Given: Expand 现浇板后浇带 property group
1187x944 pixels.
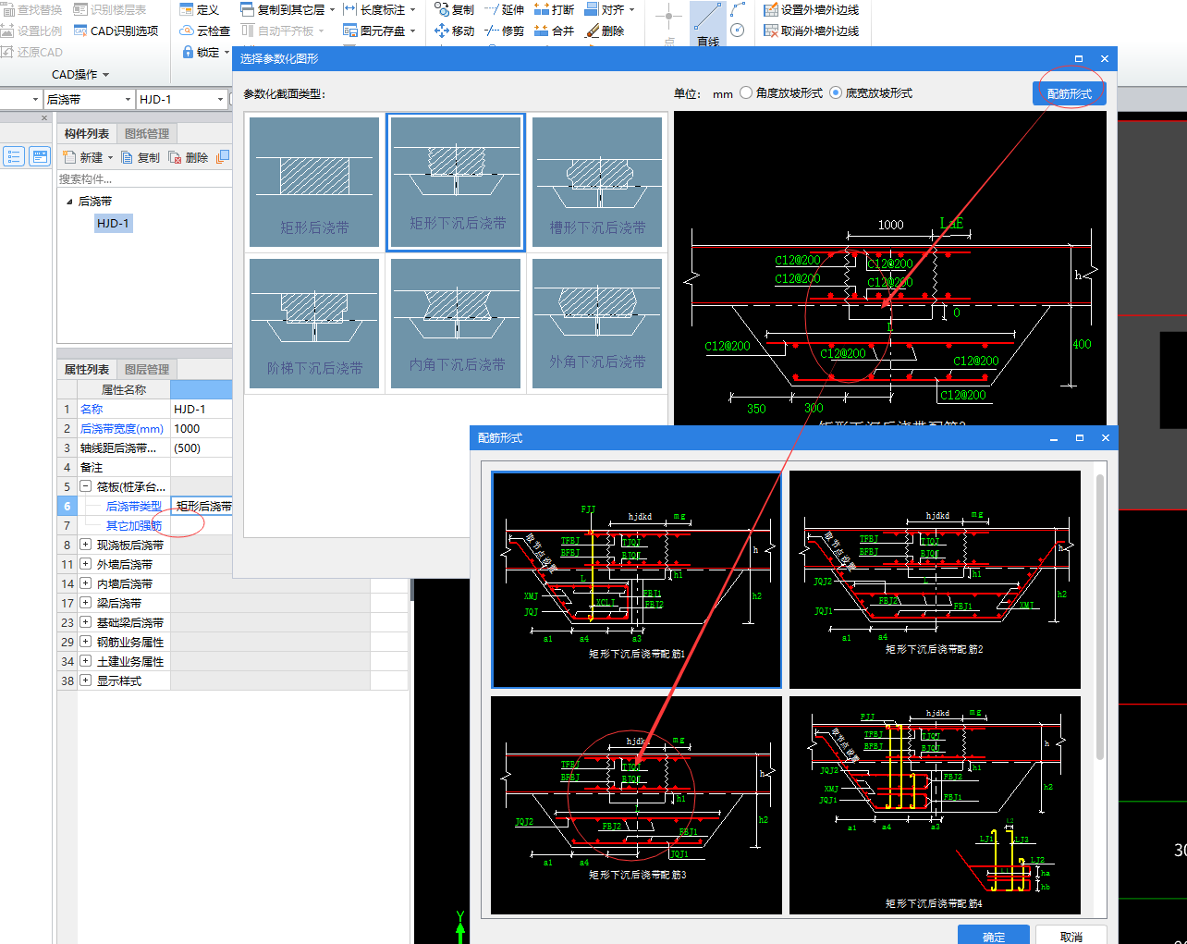Looking at the screenshot, I should pos(85,545).
